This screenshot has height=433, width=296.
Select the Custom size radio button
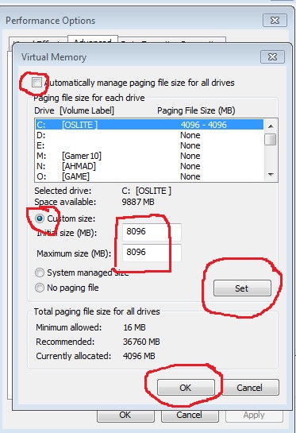[40, 218]
